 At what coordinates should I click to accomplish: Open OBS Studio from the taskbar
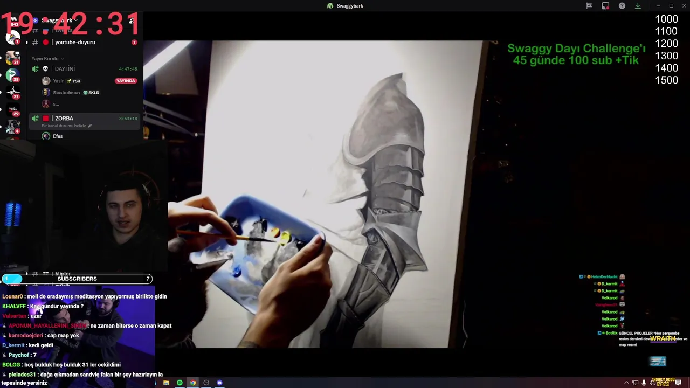[206, 383]
